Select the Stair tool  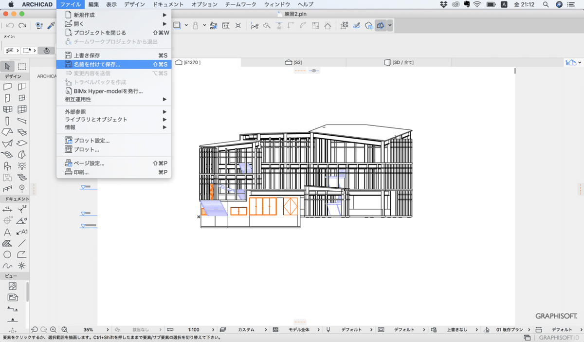click(22, 177)
